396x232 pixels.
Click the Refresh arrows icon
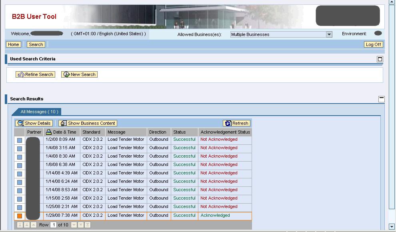(x=228, y=123)
